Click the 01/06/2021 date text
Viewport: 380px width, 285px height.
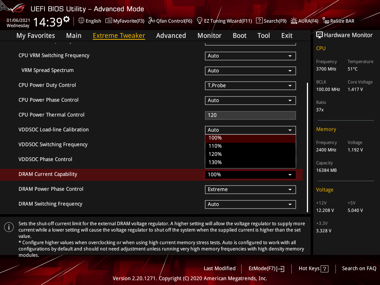tap(18, 20)
